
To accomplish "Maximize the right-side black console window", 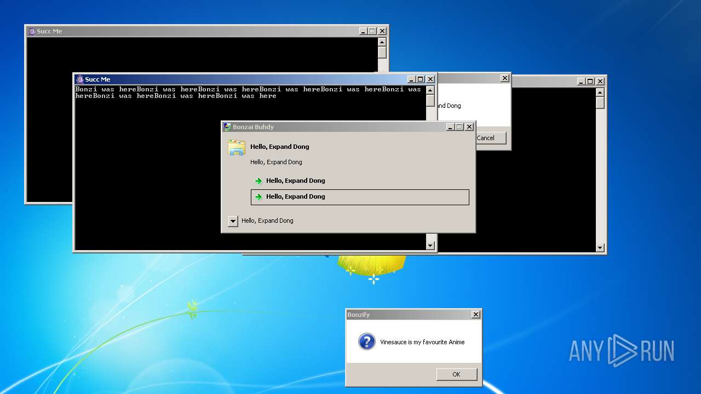I will pos(590,82).
